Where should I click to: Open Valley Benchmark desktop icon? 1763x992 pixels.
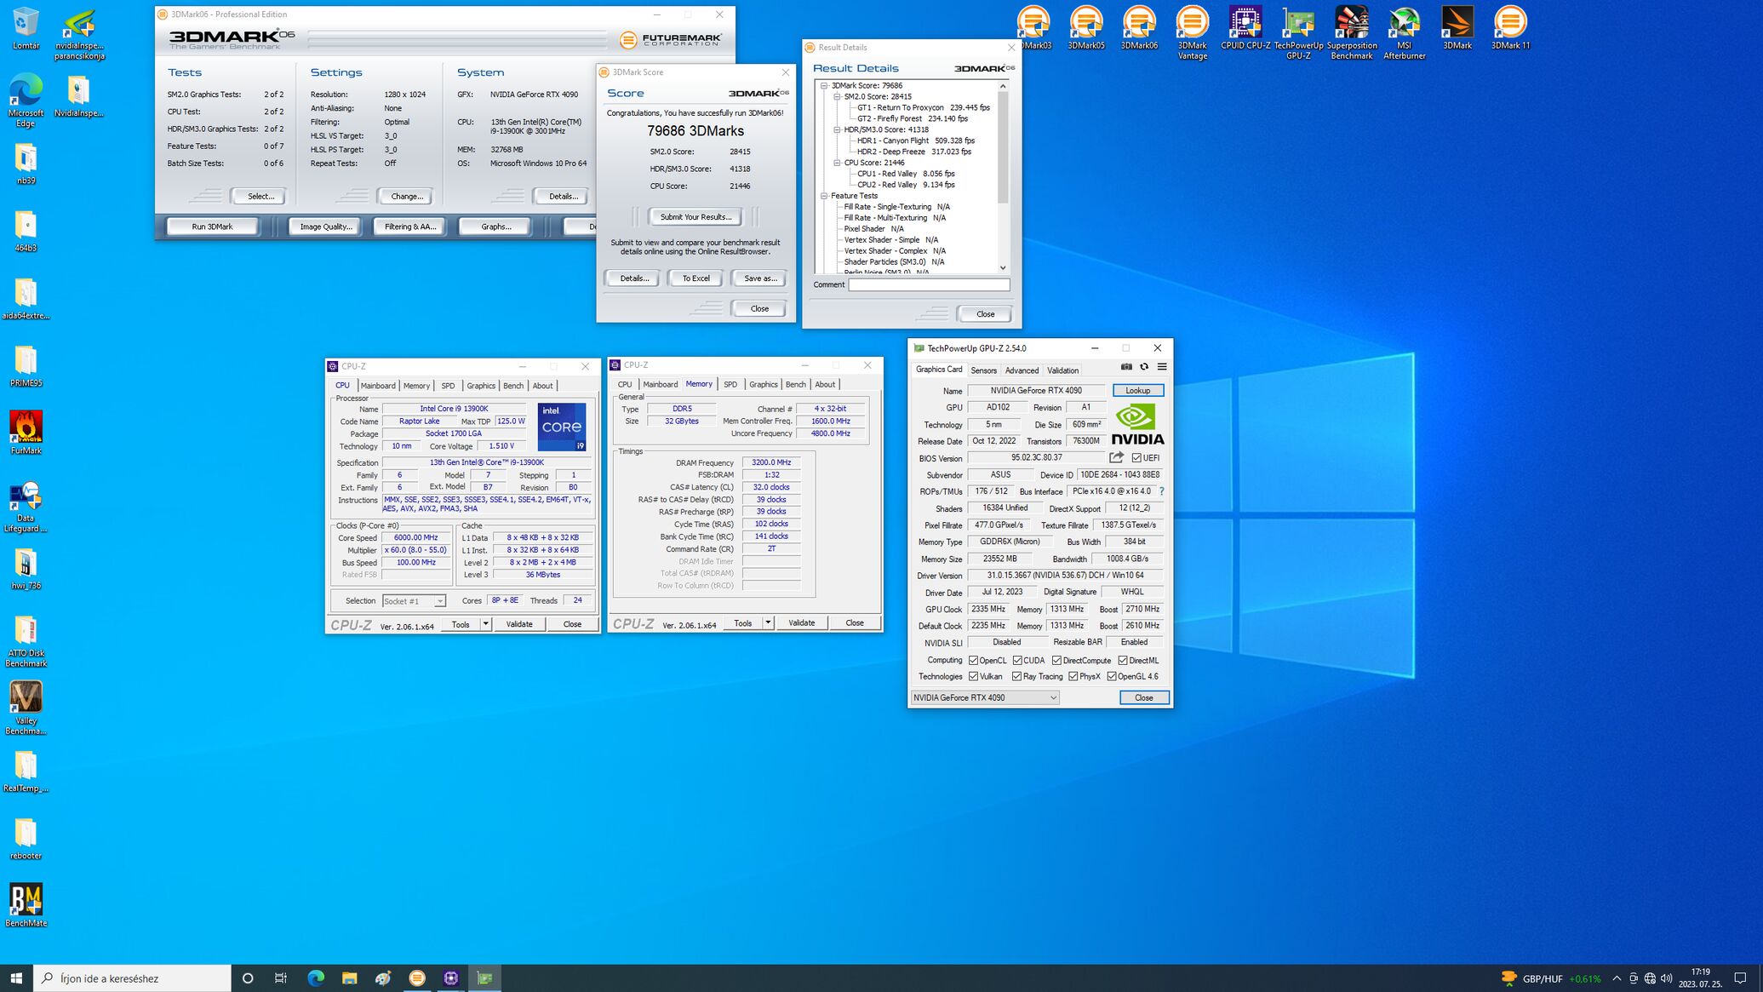(26, 707)
